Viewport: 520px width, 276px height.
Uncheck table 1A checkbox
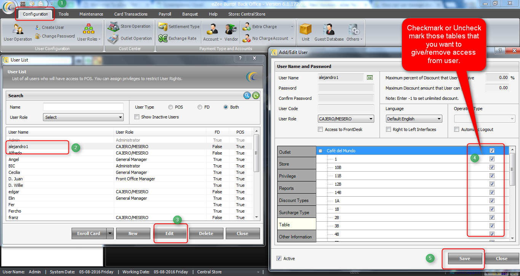point(492,201)
